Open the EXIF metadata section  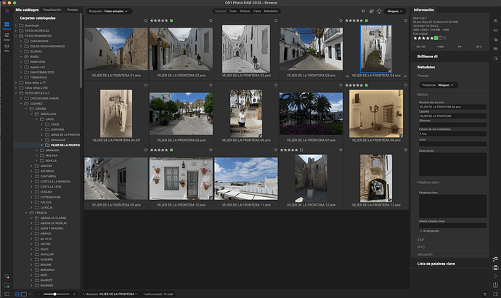(422, 238)
